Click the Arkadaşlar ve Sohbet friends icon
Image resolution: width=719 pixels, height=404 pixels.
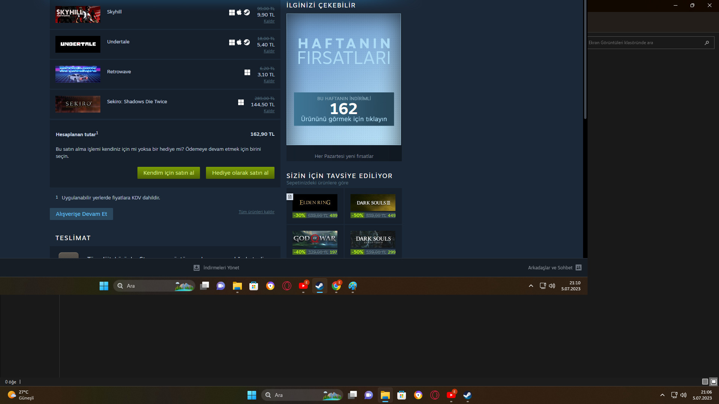tap(579, 267)
